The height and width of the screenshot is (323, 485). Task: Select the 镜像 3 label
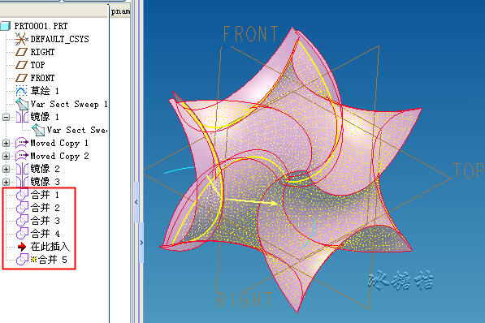coord(45,182)
